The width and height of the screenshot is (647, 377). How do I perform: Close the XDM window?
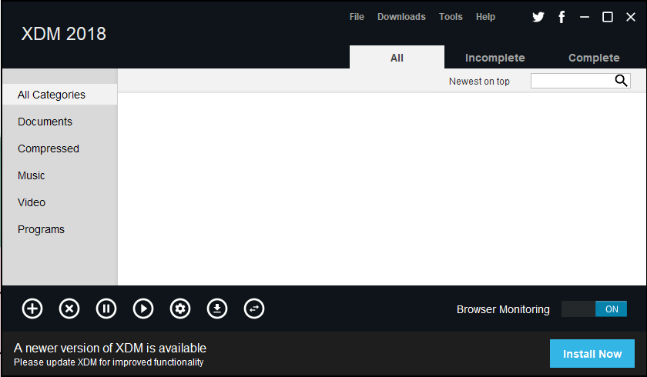(631, 17)
